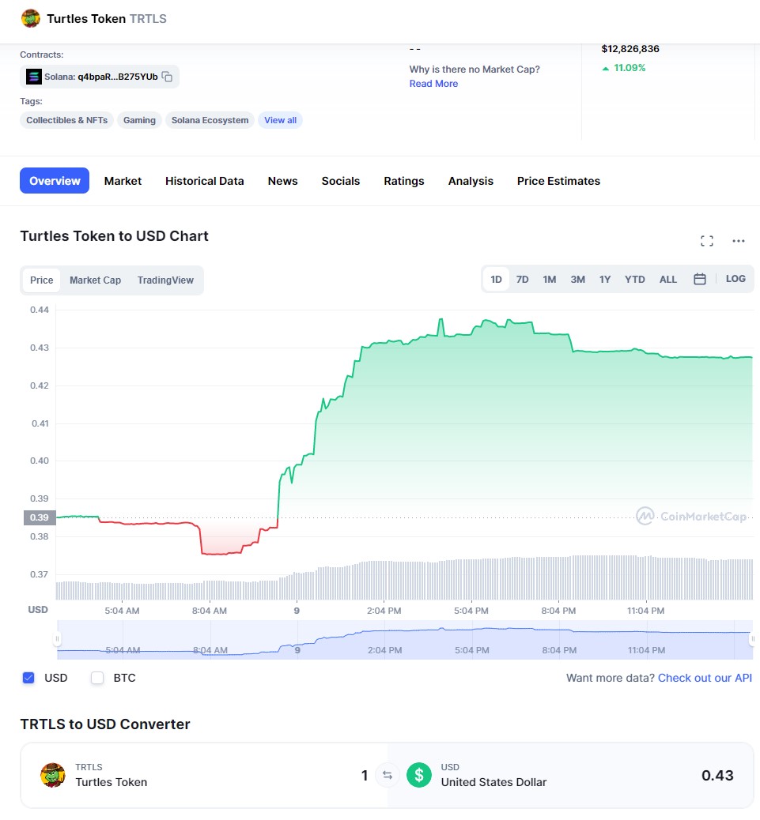Select the YTD time range
This screenshot has width=760, height=820.
click(x=635, y=280)
